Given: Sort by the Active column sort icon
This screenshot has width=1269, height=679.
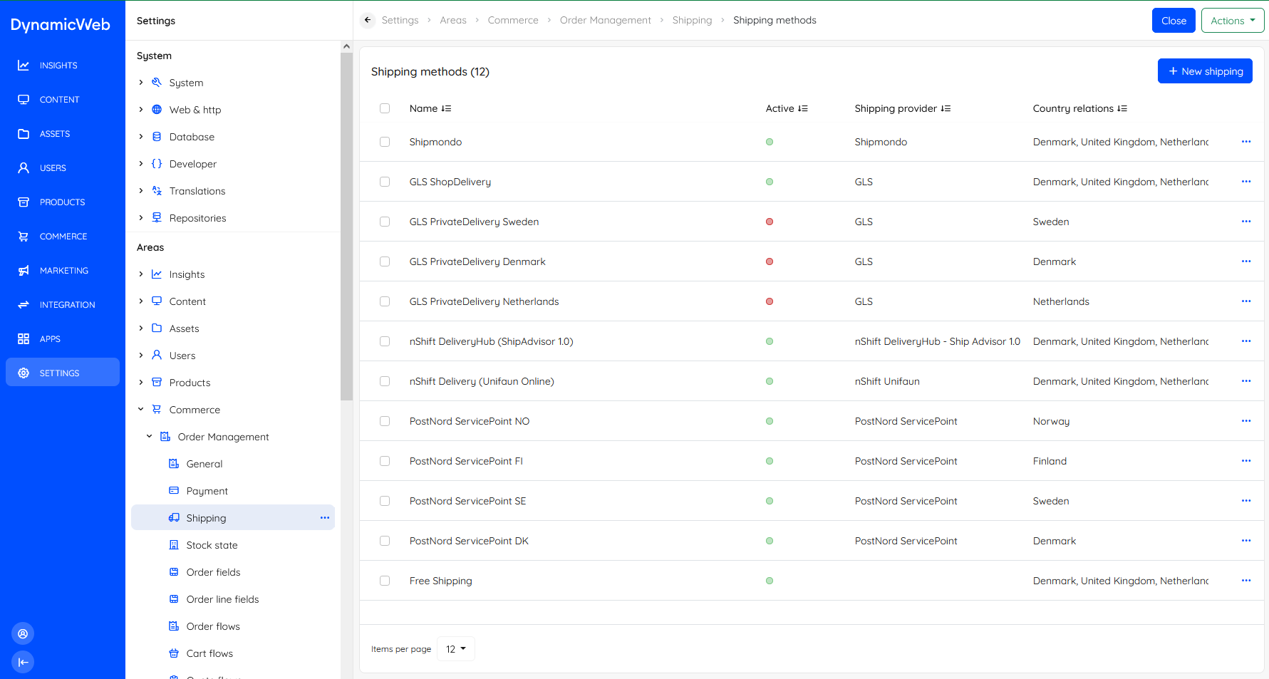Looking at the screenshot, I should point(803,108).
